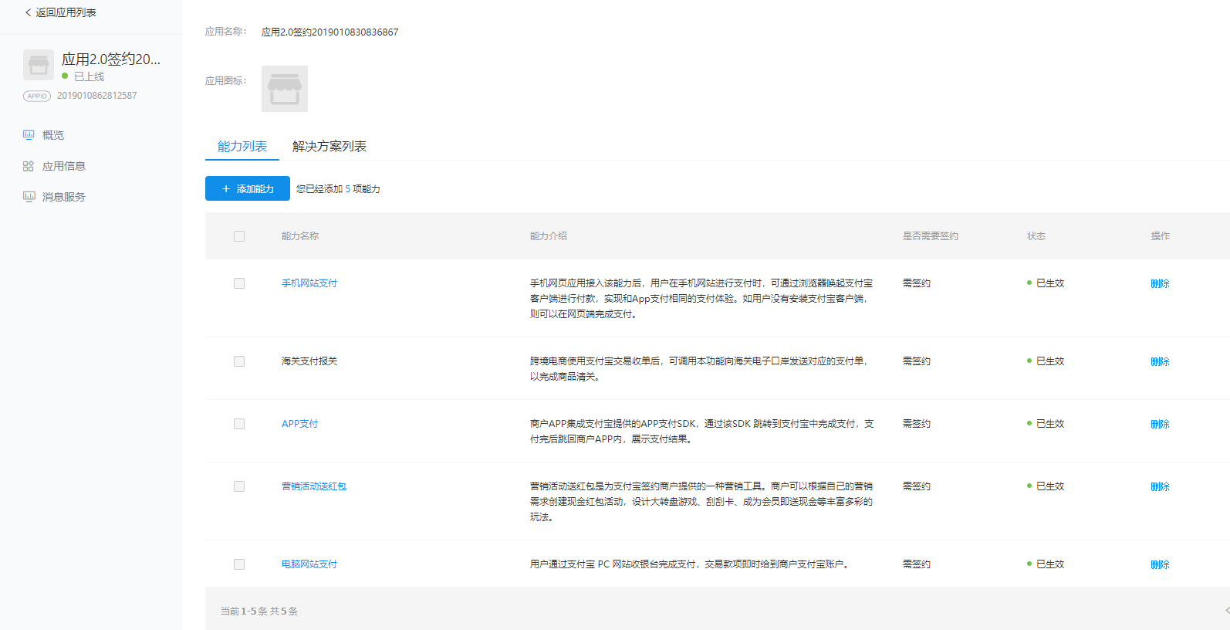Click the 消息服务 icon
The width and height of the screenshot is (1230, 630).
click(x=29, y=197)
